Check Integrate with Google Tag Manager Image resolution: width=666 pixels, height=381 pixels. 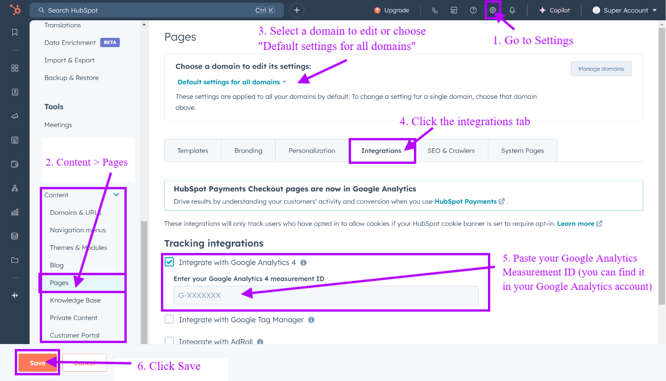point(170,320)
